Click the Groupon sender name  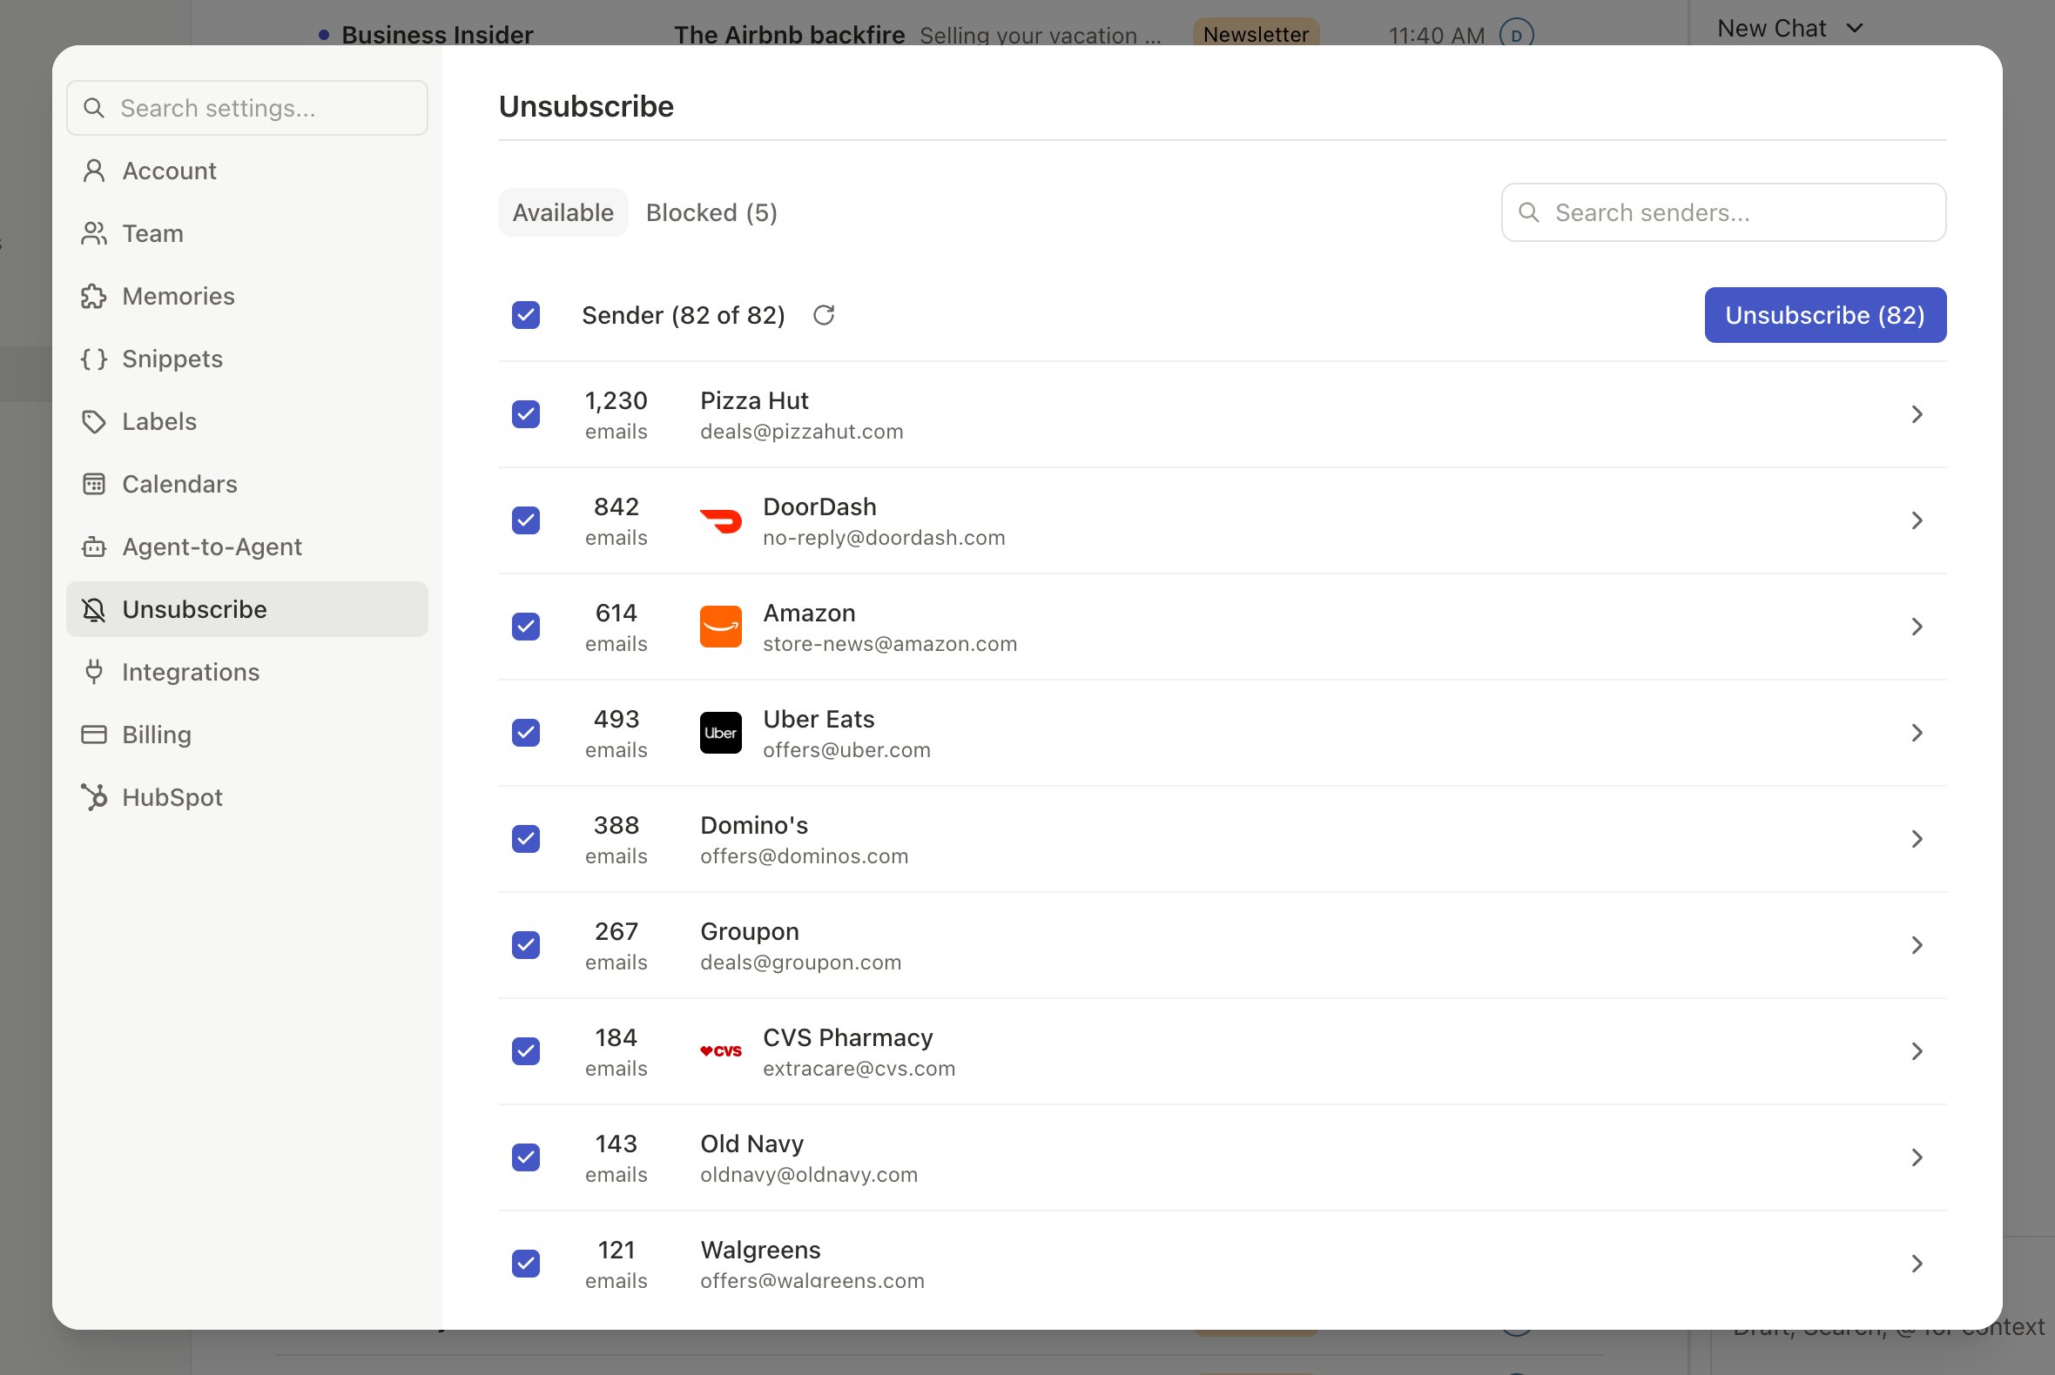pos(750,931)
